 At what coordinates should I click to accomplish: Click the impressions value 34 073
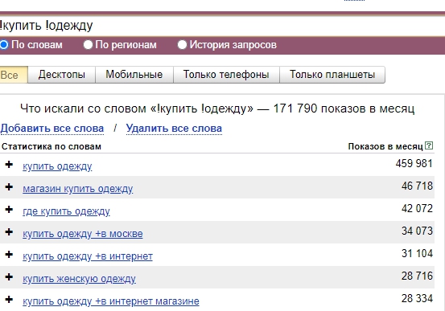pos(417,231)
